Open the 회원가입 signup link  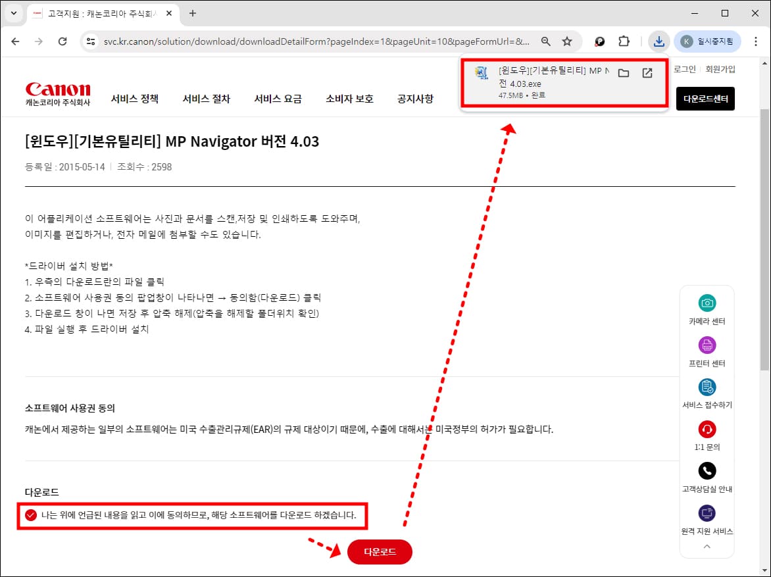[x=720, y=68]
